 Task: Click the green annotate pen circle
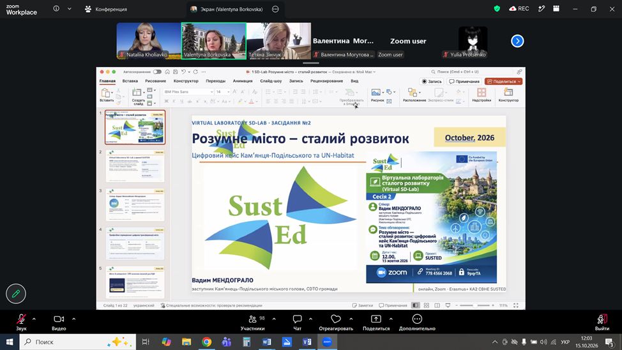pos(16,294)
